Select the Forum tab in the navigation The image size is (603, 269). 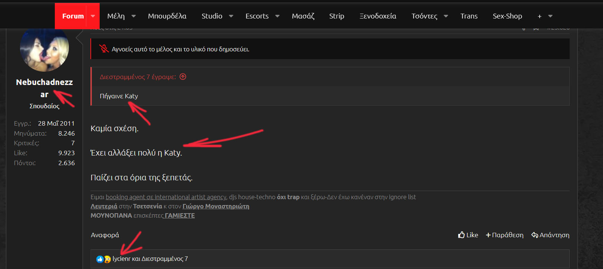tap(73, 16)
